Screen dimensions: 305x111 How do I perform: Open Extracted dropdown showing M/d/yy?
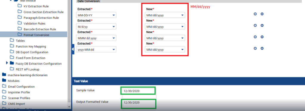point(96,27)
